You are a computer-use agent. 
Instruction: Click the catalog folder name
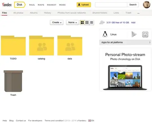(x=41, y=59)
